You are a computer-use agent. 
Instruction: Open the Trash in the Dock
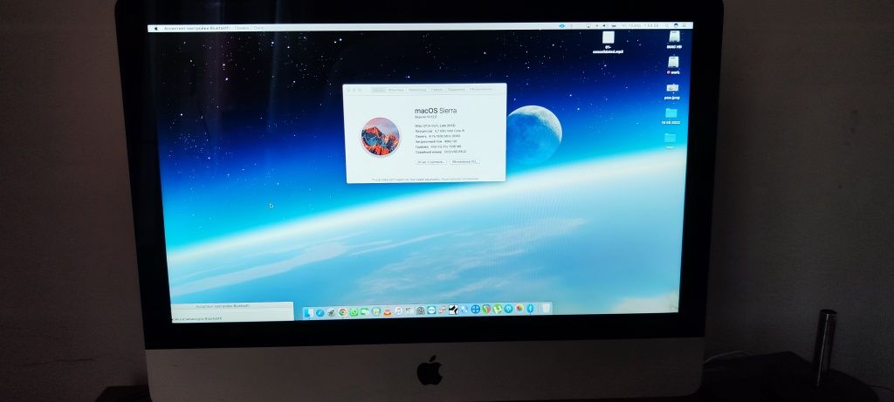click(x=546, y=308)
